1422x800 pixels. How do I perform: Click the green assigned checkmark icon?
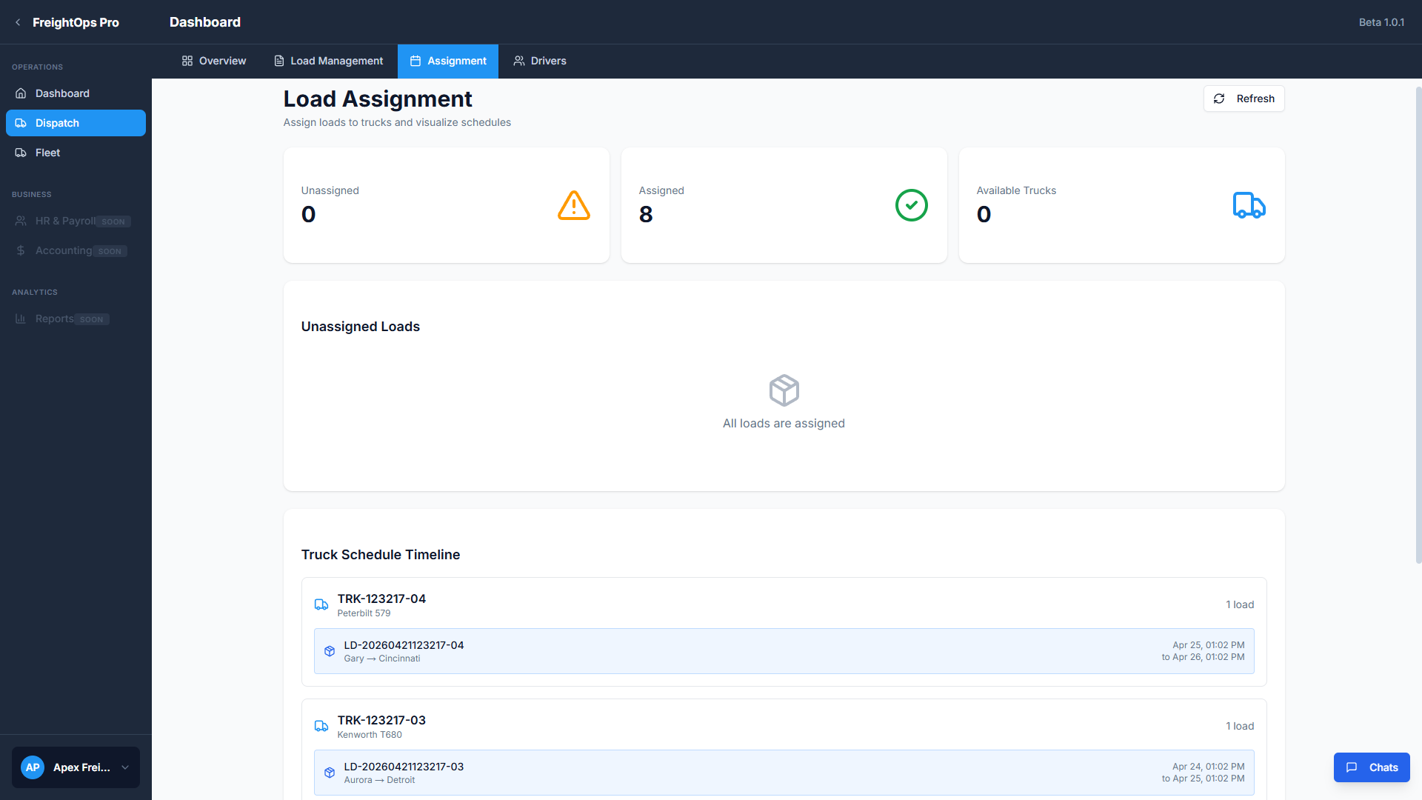tap(911, 205)
